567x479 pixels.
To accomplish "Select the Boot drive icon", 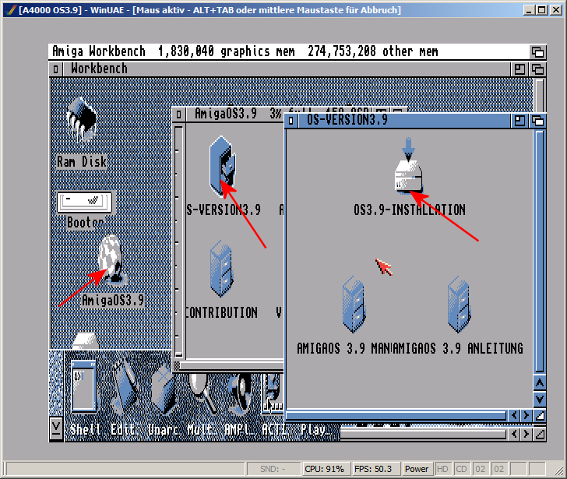I will point(84,203).
